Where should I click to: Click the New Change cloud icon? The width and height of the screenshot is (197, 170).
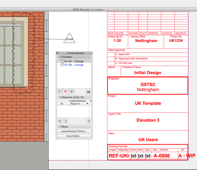(x=60, y=92)
